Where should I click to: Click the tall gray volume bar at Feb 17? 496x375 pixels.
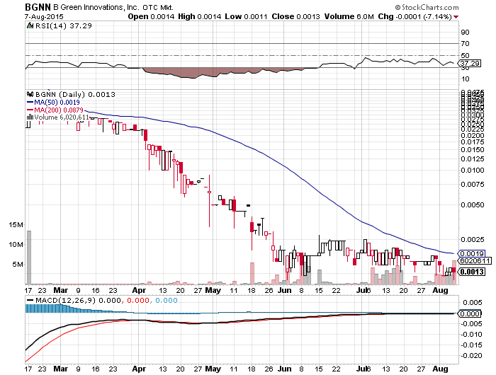[29, 258]
